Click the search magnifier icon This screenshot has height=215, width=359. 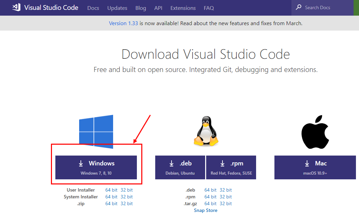point(299,7)
